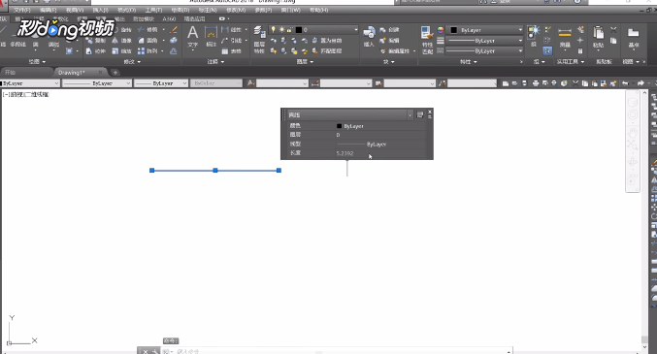Open the 文件(F) menu
Viewport: 657px width, 354px height.
point(21,10)
